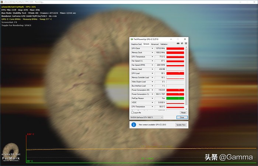The height and width of the screenshot is (166, 258).
Task: Open the Memory Used sensor dropdown
Action: point(152,69)
